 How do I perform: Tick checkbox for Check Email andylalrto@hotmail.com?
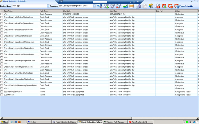(2, 29)
